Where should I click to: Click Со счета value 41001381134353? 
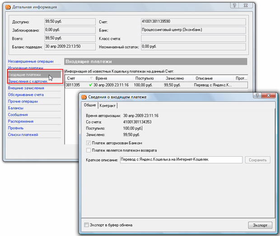(x=137, y=122)
